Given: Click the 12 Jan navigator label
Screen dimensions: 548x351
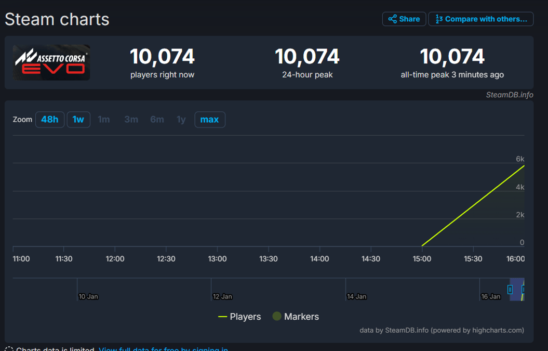Looking at the screenshot, I should [x=222, y=296].
